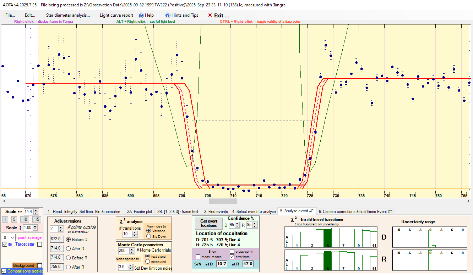Decrease vertical scale with down arrow
This screenshot has width=473, height=275.
pyautogui.click(x=36, y=229)
